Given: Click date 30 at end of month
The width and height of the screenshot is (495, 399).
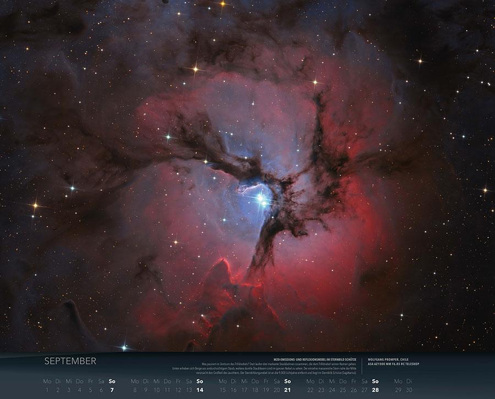Looking at the screenshot, I should pyautogui.click(x=409, y=390).
